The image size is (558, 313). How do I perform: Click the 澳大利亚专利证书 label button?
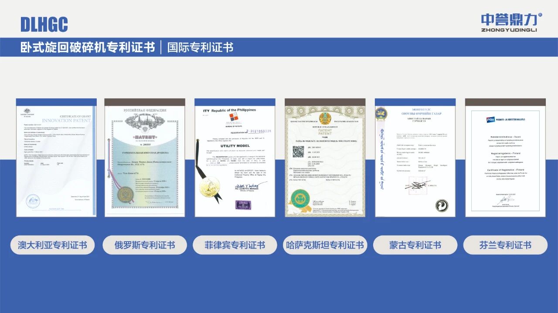(x=52, y=245)
